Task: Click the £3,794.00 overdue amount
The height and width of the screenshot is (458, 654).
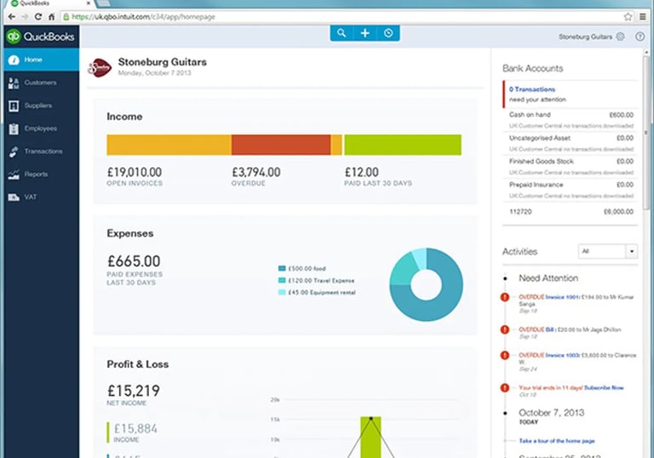Action: coord(256,172)
